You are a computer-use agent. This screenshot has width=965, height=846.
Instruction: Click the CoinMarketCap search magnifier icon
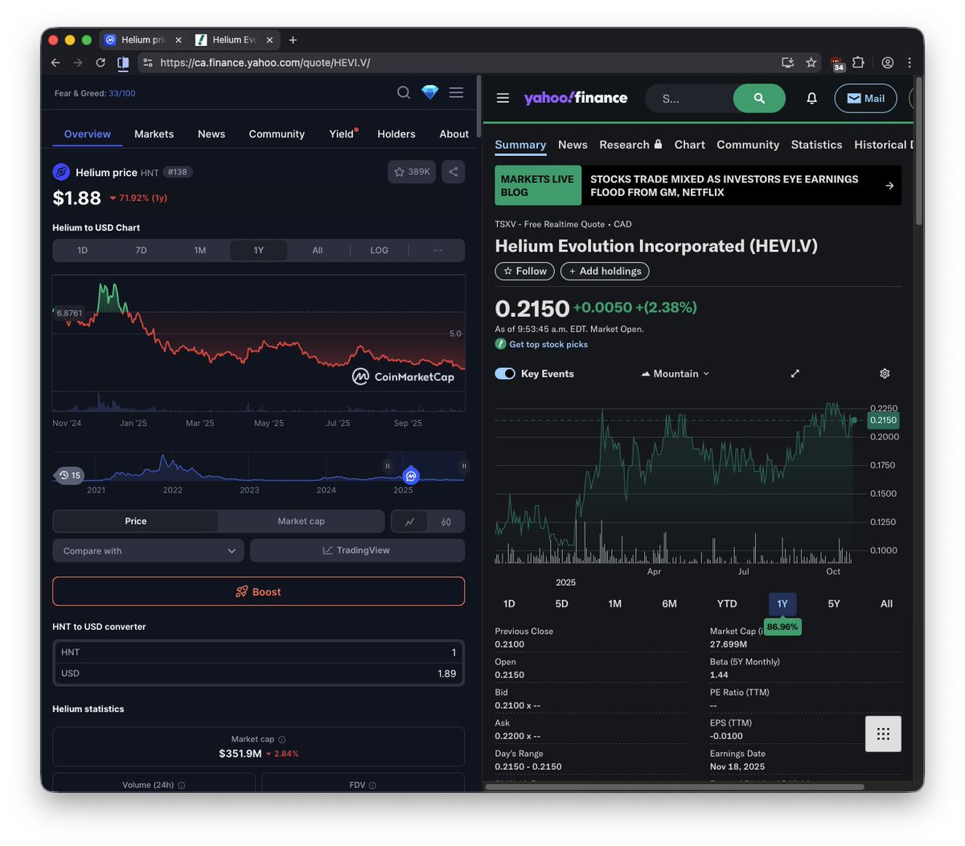pos(404,93)
